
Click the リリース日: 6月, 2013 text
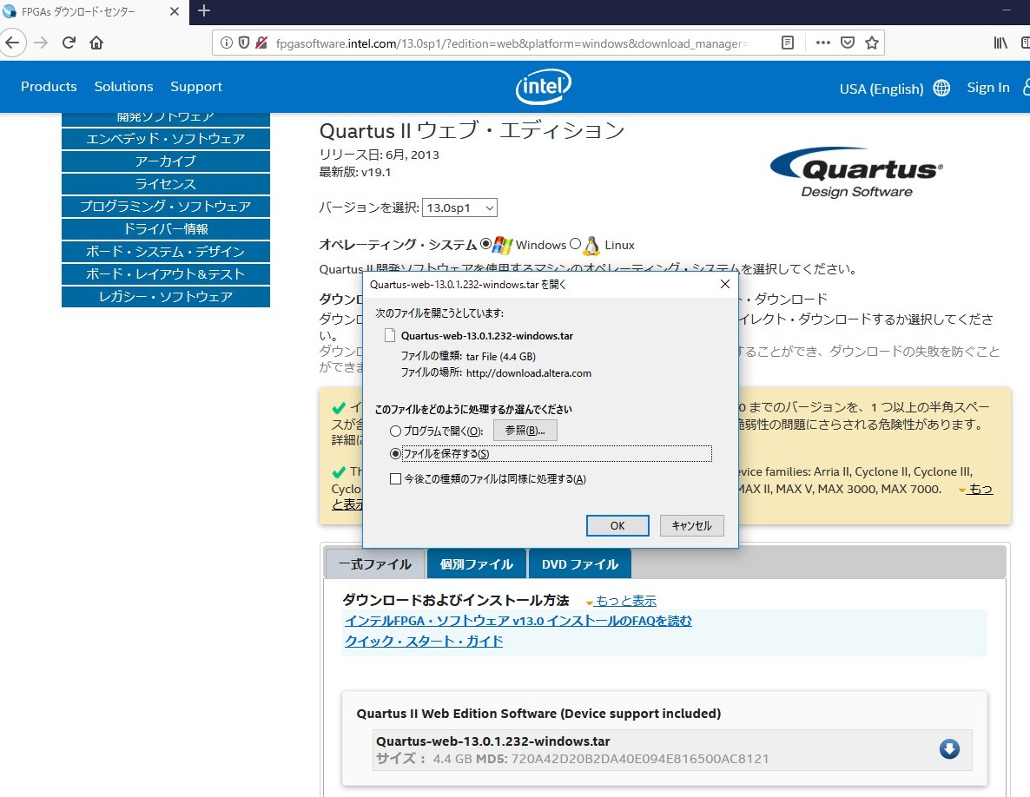pyautogui.click(x=379, y=155)
